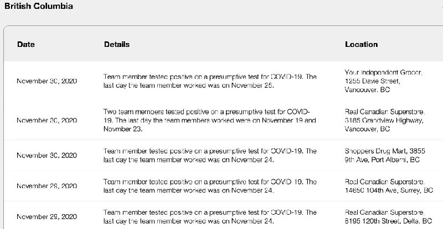
Task: Click Real Canadian Superstore Surrey location
Action: (389, 186)
